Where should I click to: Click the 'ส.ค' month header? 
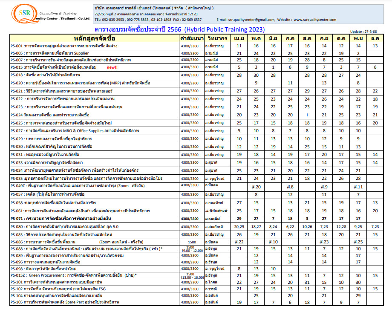[x=307, y=38]
